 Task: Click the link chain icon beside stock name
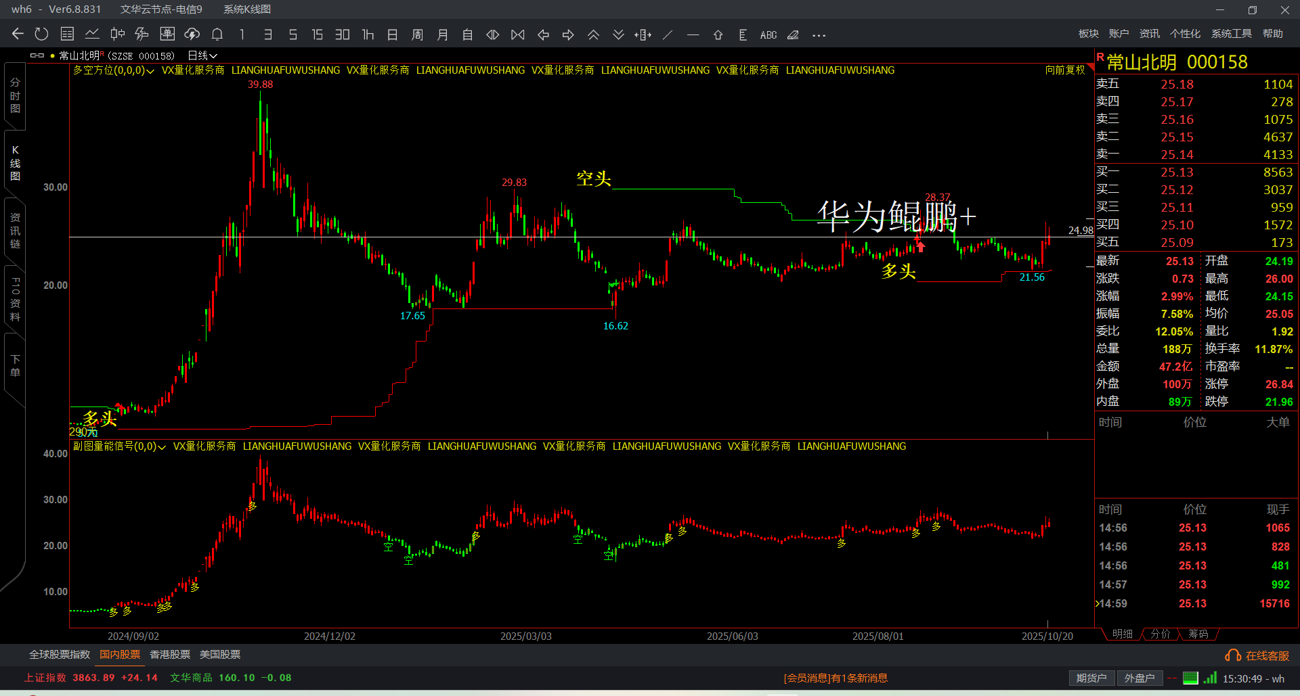coord(37,55)
